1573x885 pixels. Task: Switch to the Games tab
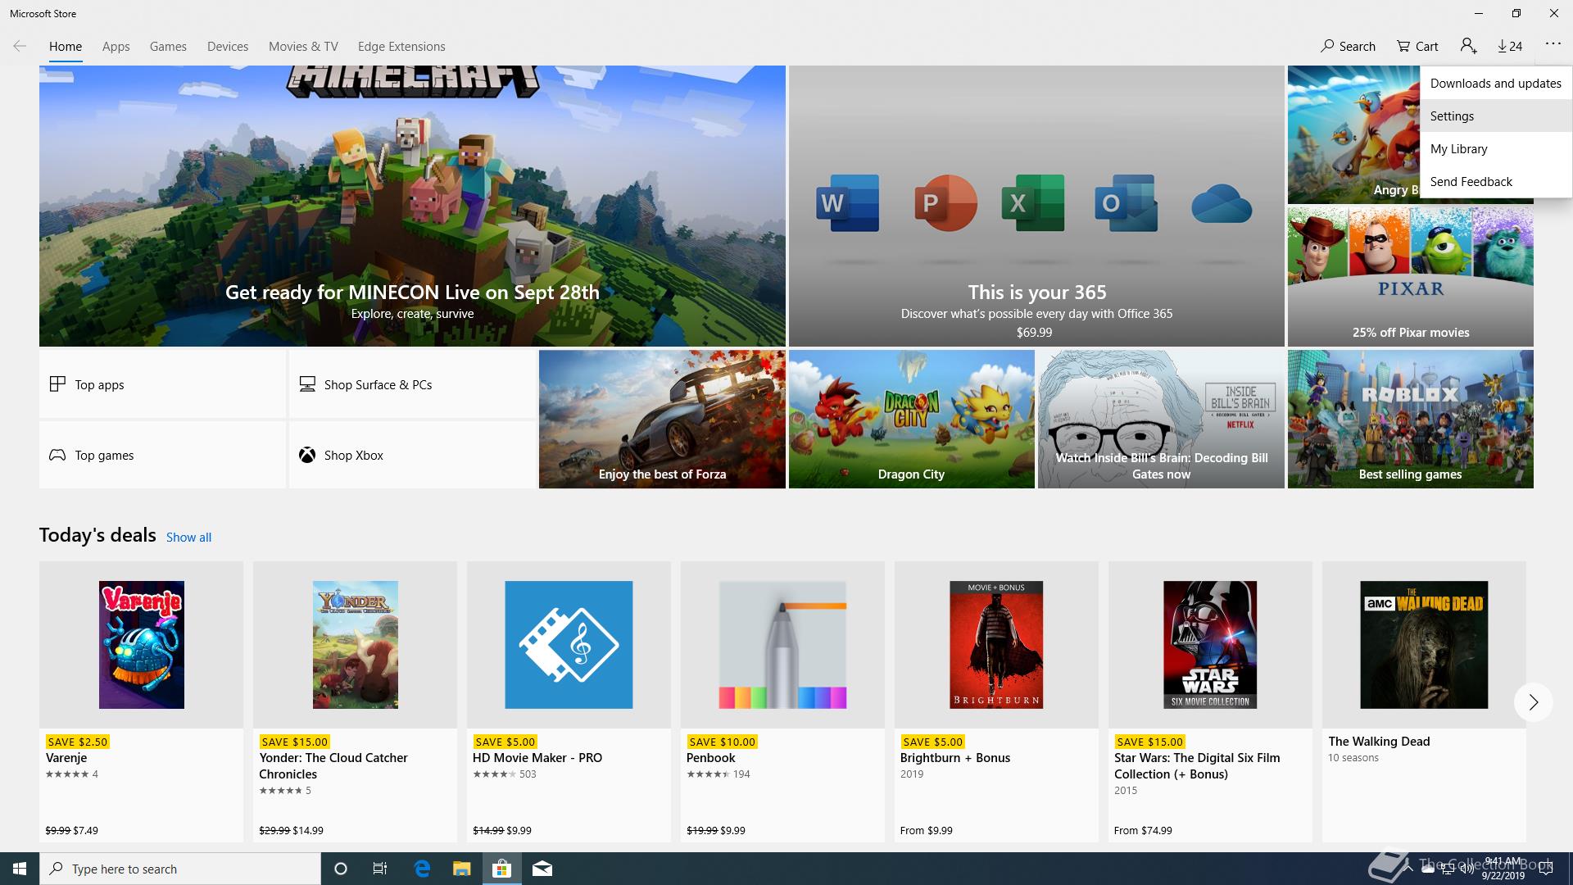tap(168, 47)
